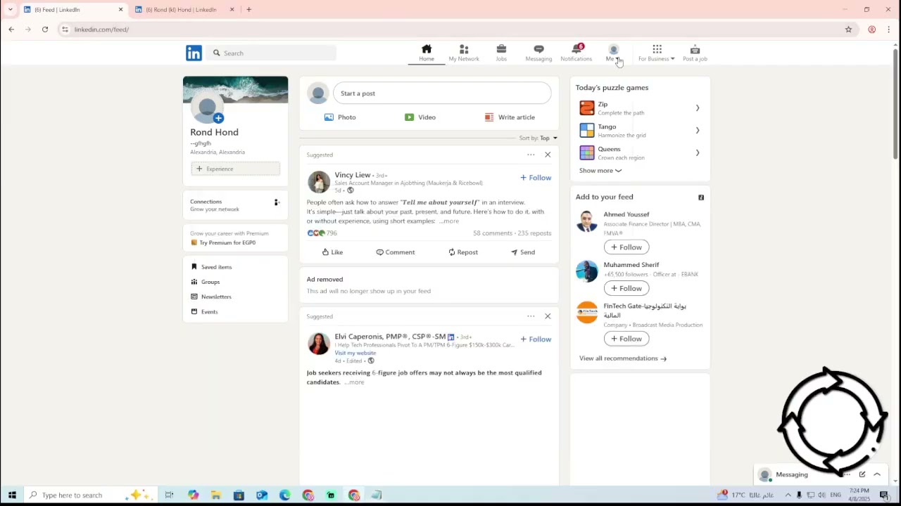Repost Vincy Liew's post
Screen dimensions: 901x506
click(x=462, y=252)
